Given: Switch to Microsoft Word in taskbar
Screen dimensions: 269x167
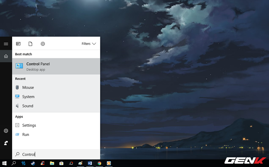Looking at the screenshot, I should [x=90, y=163].
